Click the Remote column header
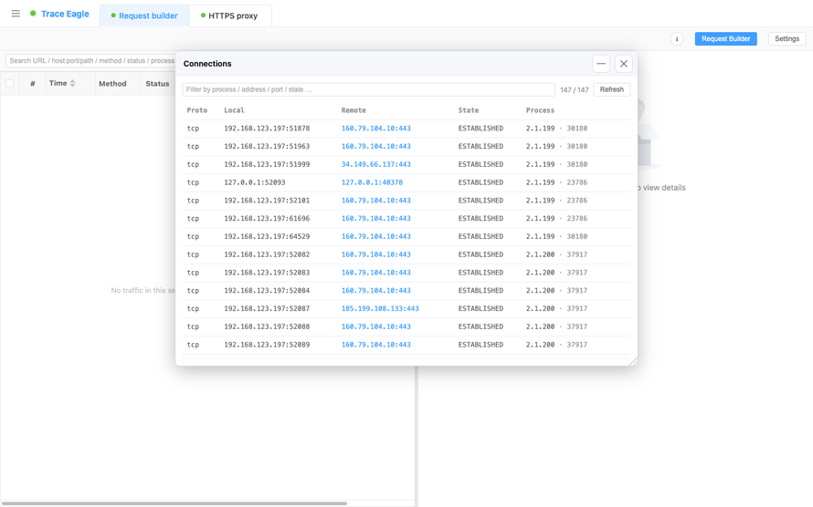This screenshot has height=507, width=813. [354, 110]
